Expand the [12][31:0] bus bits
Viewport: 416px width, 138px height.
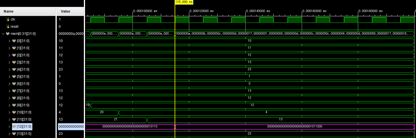[9, 127]
